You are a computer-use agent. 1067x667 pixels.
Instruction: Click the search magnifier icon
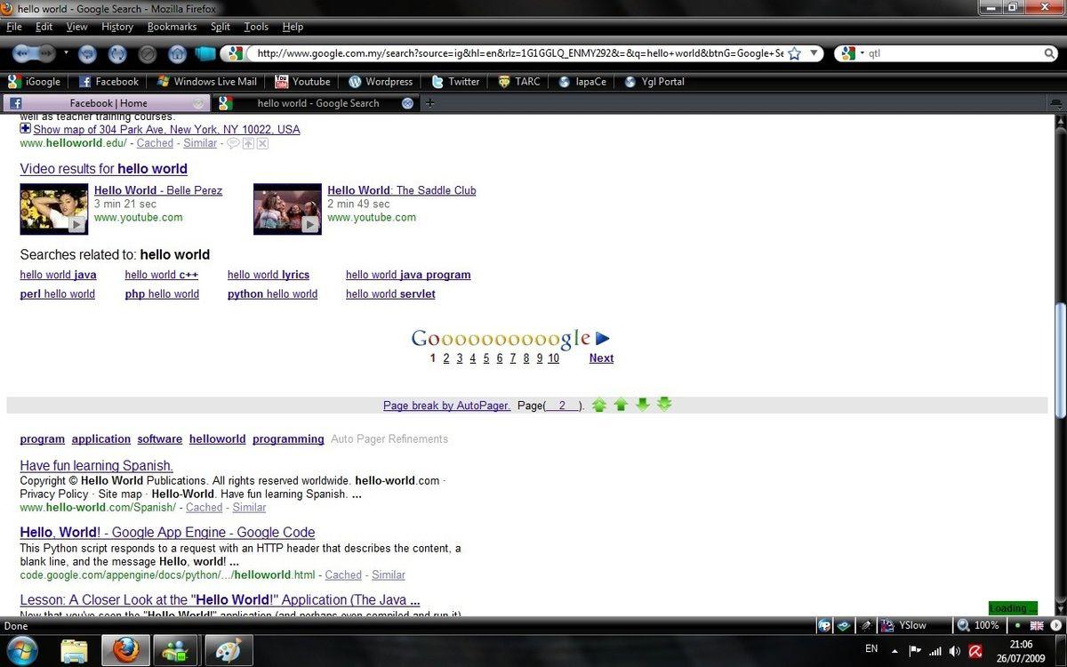(1050, 53)
